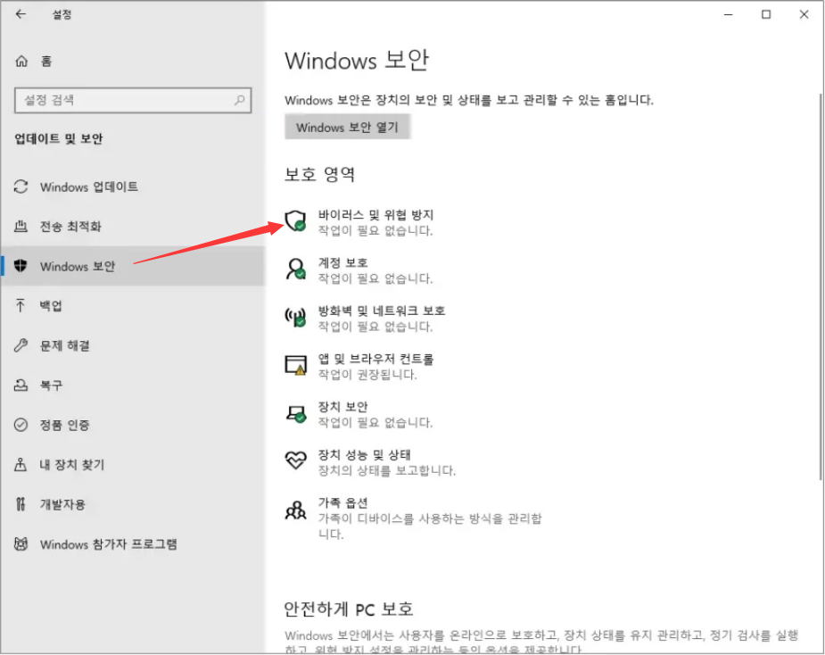Click the back arrow icon
Viewport: 825px width, 655px height.
click(21, 14)
